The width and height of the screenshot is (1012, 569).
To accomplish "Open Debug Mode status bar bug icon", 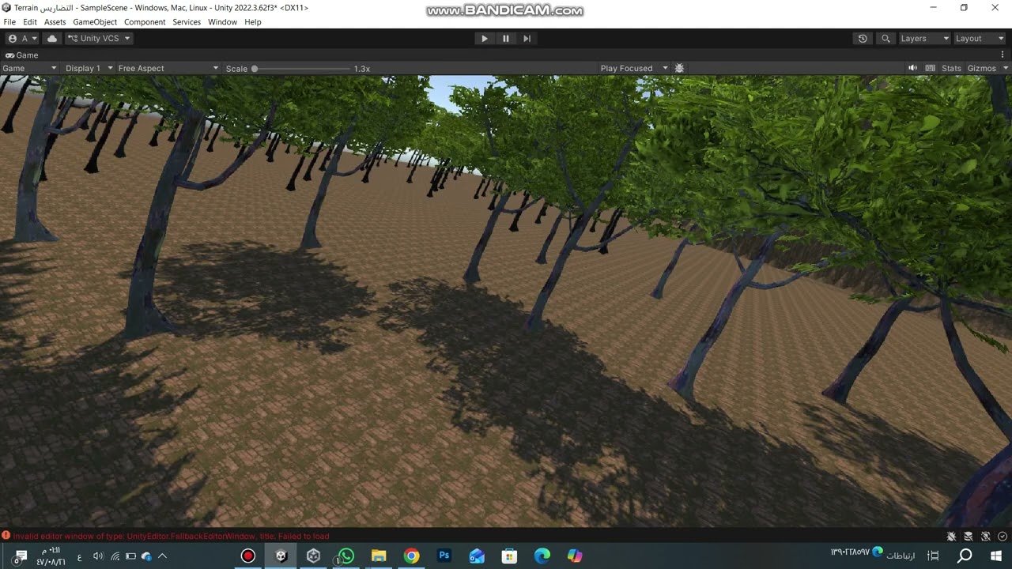I will click(x=951, y=537).
